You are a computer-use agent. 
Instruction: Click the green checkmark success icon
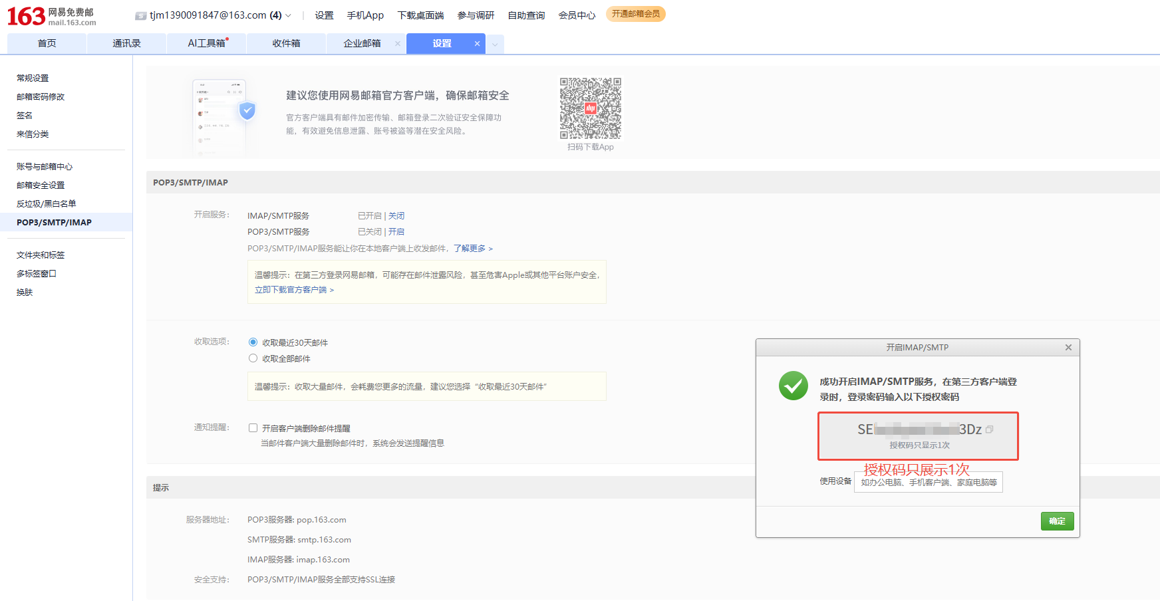point(793,386)
